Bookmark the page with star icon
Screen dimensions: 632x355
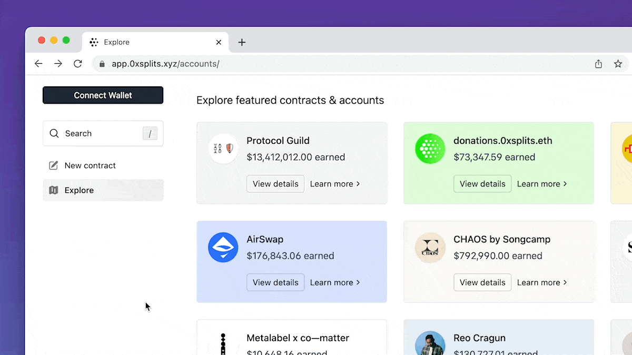tap(618, 64)
